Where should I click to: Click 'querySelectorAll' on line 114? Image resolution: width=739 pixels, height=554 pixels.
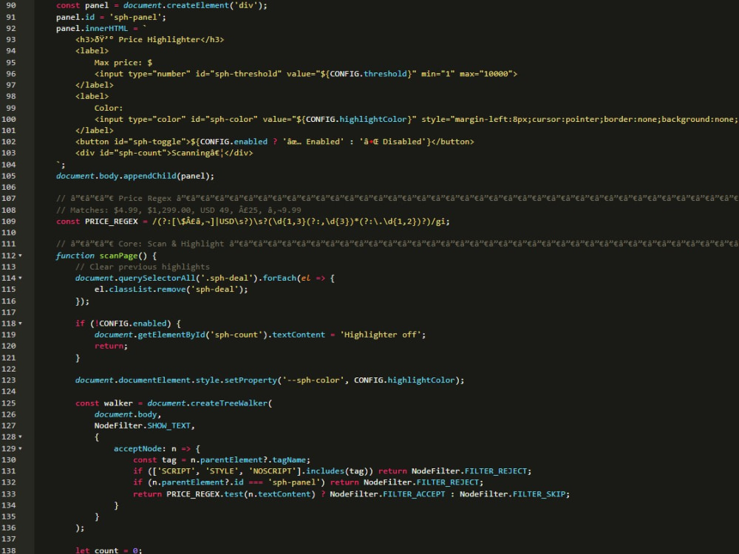[157, 278]
